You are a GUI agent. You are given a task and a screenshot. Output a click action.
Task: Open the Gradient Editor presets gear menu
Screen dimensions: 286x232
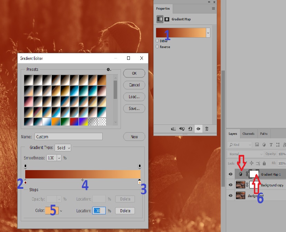[x=108, y=69]
